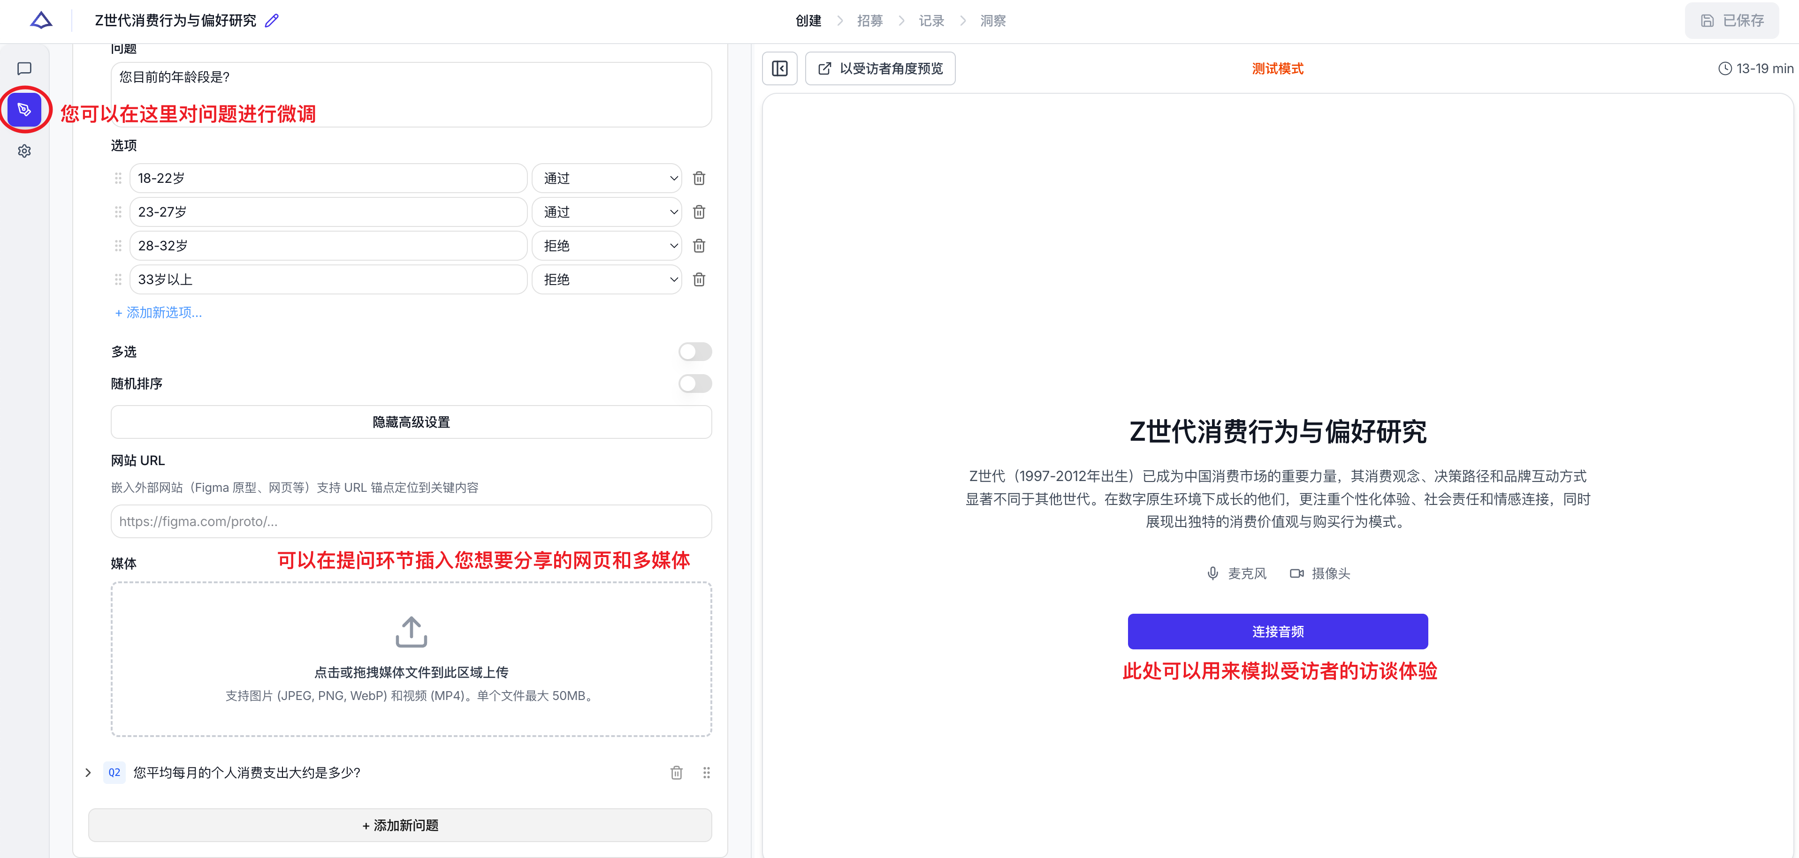
Task: Open the chat bubble sidebar icon
Action: click(x=24, y=68)
